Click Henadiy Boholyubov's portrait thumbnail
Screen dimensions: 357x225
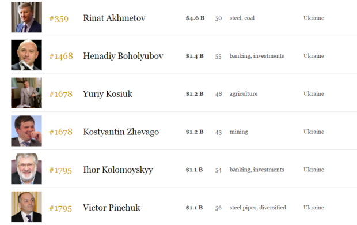click(26, 55)
